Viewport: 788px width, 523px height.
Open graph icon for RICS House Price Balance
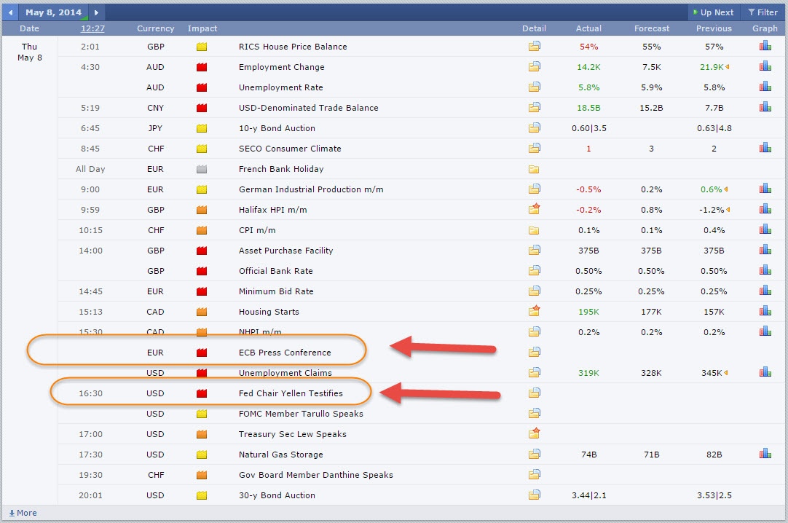point(765,46)
